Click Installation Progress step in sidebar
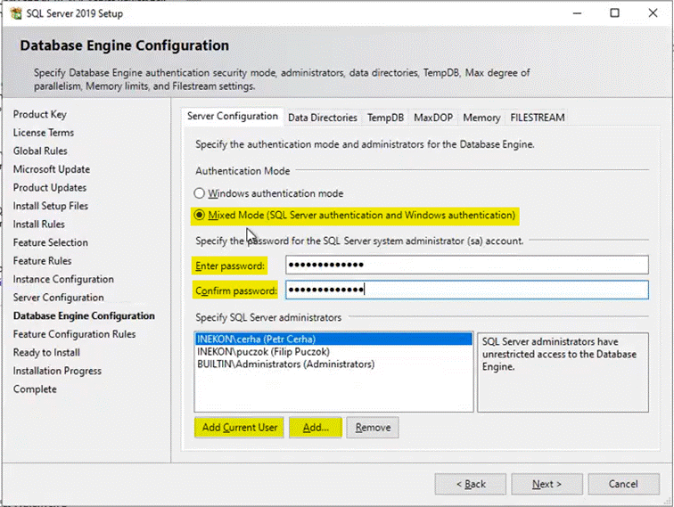The height and width of the screenshot is (507, 674). pyautogui.click(x=57, y=371)
